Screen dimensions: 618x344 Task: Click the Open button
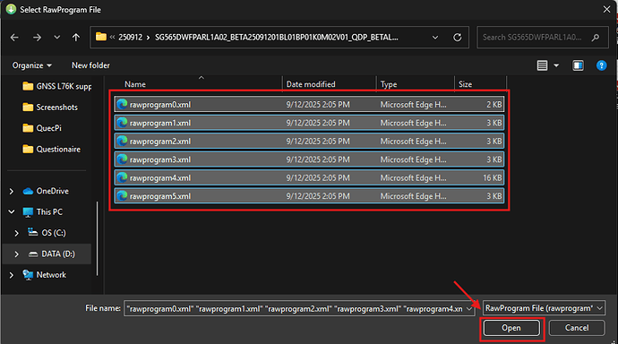pyautogui.click(x=511, y=328)
